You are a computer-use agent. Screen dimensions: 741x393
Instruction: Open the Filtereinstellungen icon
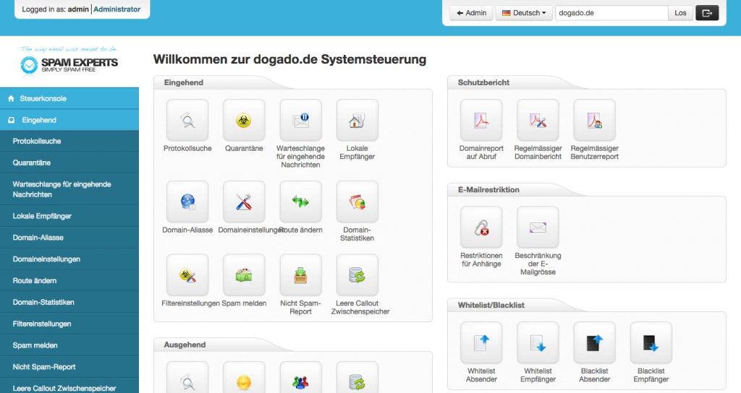(187, 275)
